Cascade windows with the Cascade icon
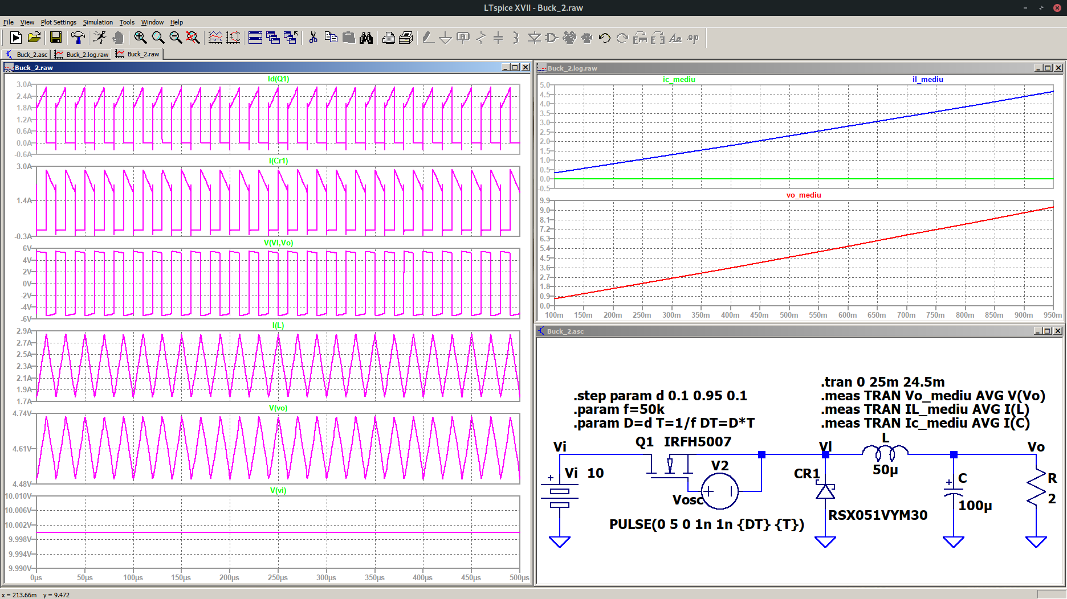 tap(273, 38)
